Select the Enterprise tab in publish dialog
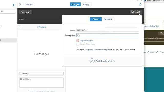The height and width of the screenshot is (92, 164). pos(108,19)
